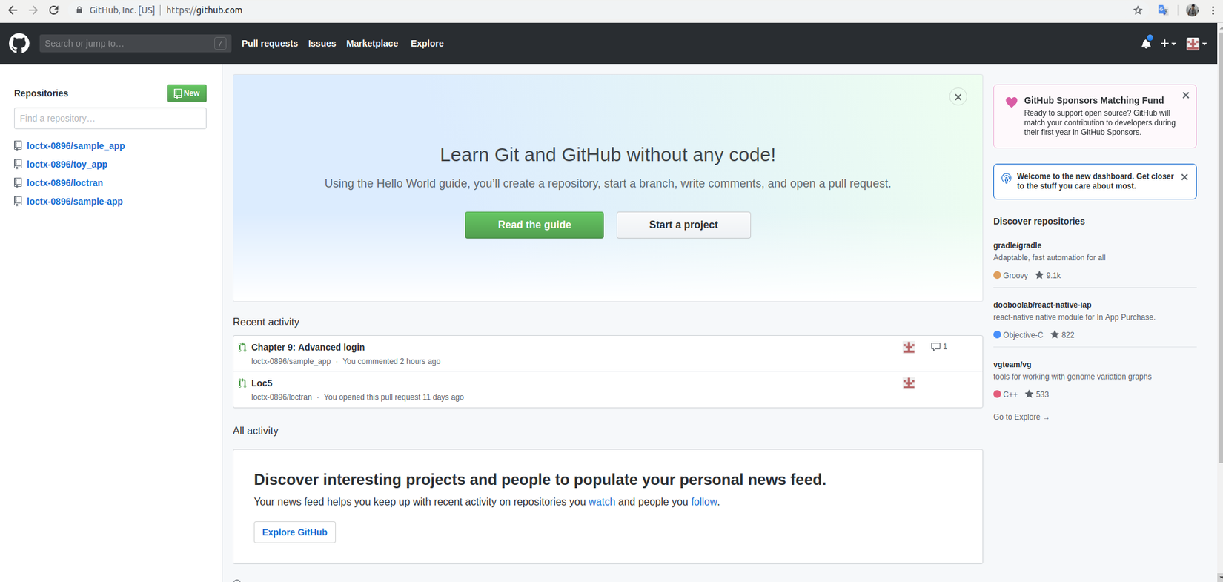Click the star count of dooboolab/react-native-iap
Screen dimensions: 1223x582
click(x=1062, y=335)
